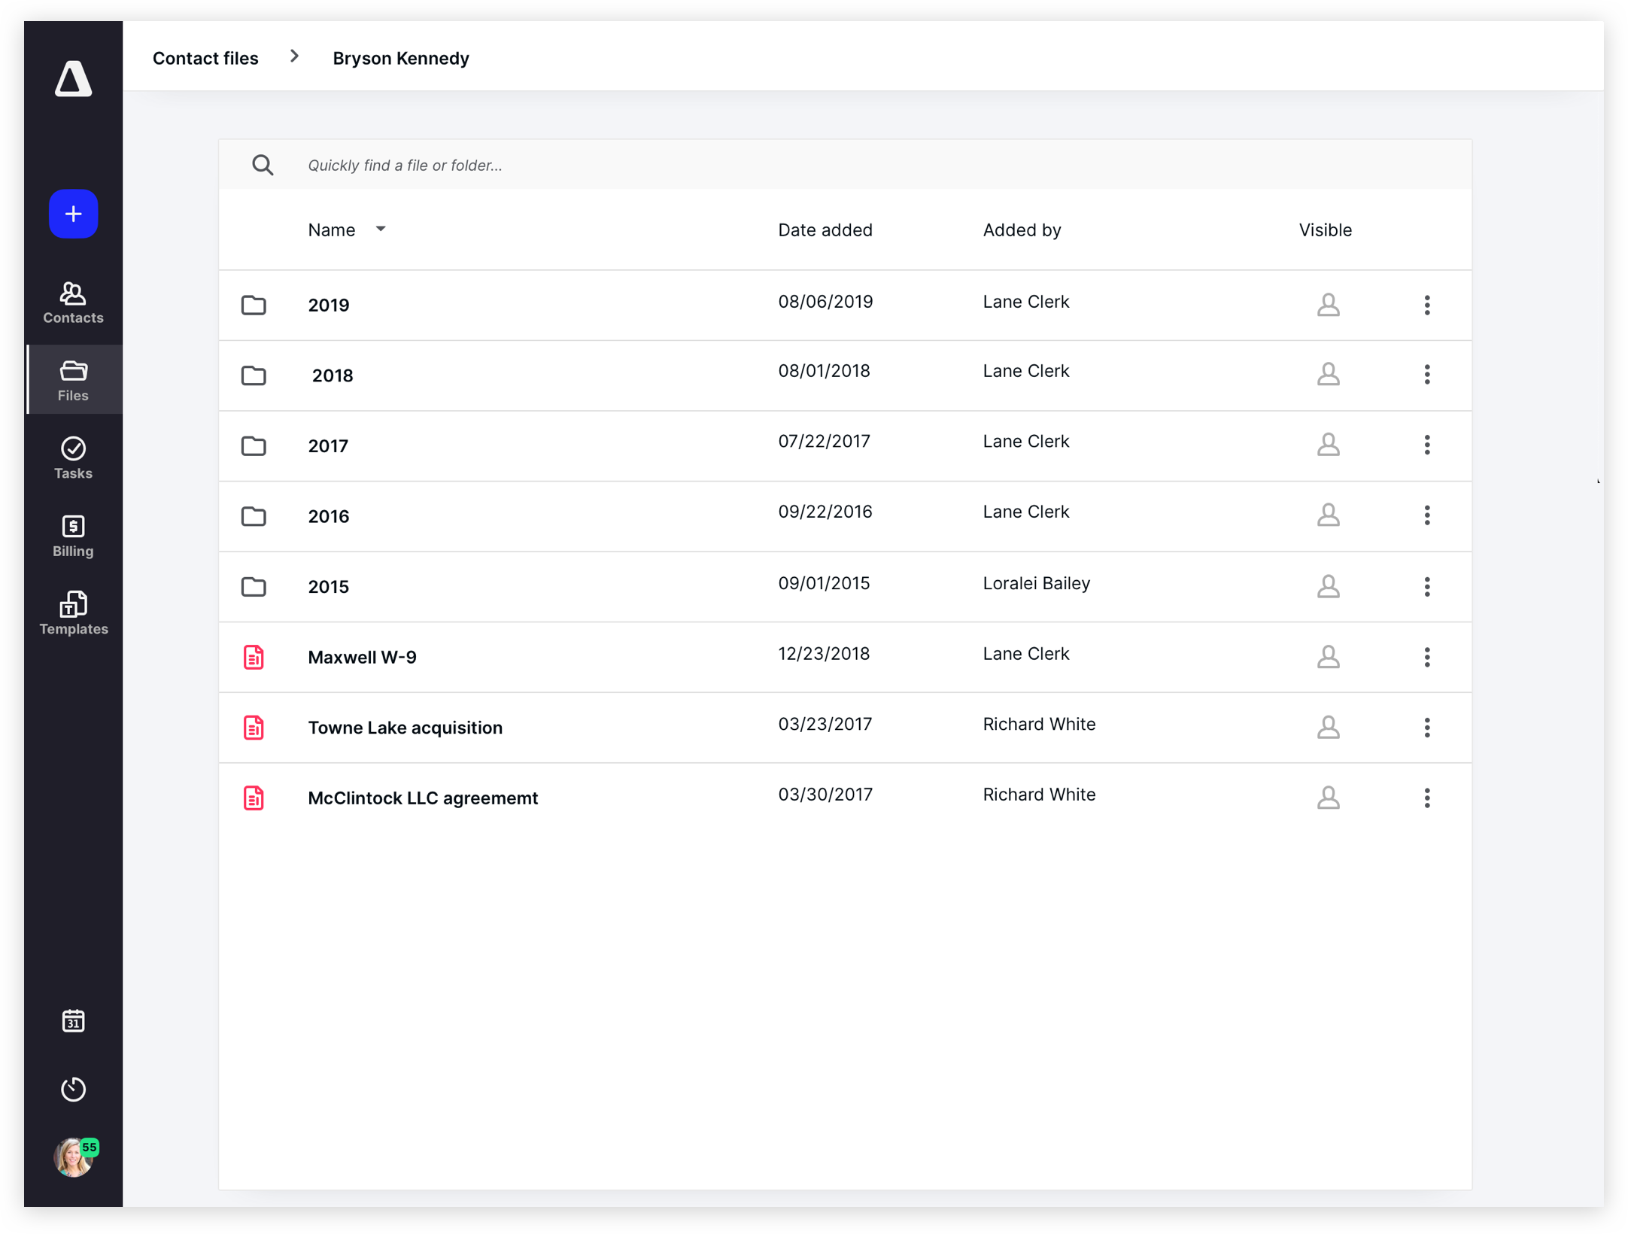Click the search magnifier icon
This screenshot has height=1234, width=1628.
(263, 165)
